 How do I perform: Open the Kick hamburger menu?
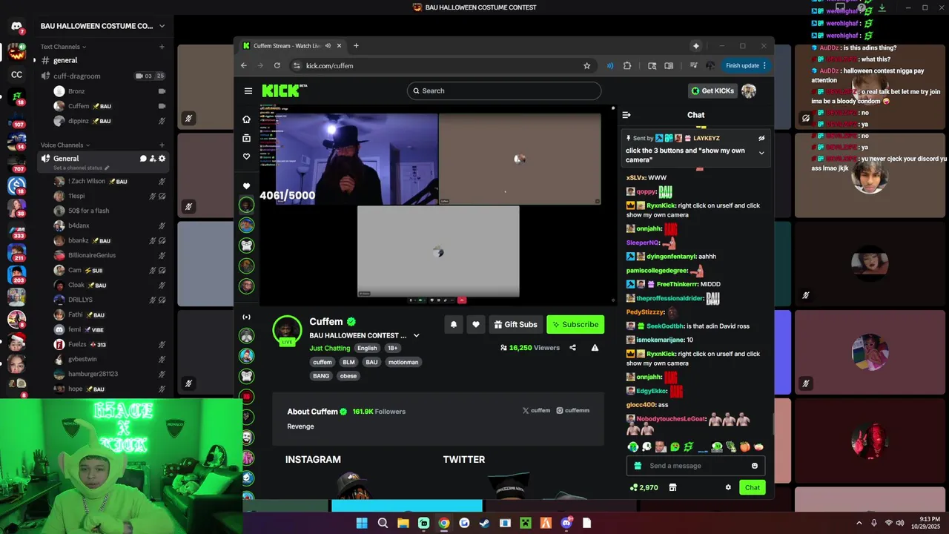pos(248,91)
